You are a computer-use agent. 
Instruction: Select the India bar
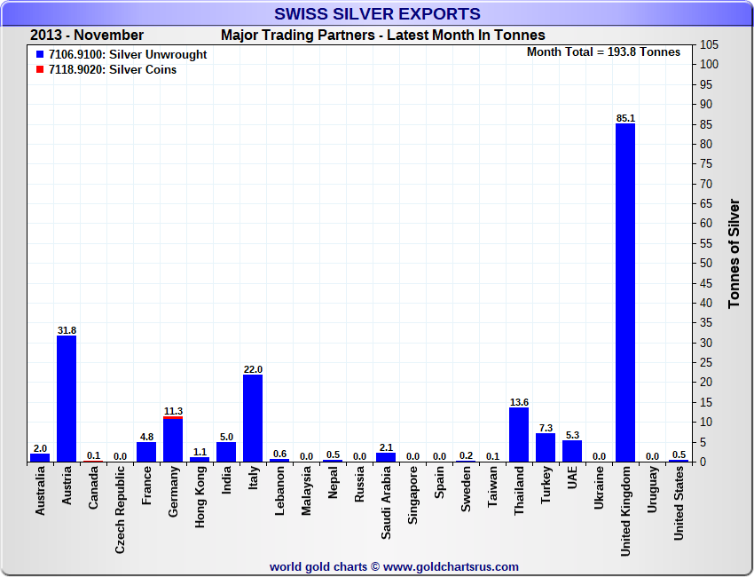[x=226, y=452]
